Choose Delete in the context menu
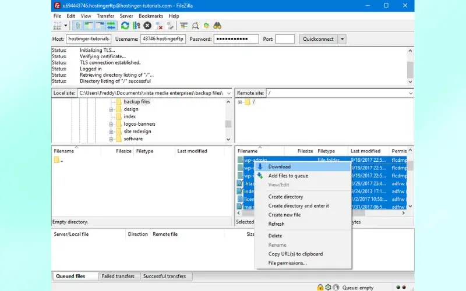Screen dimensions: 466x291 [303, 236]
